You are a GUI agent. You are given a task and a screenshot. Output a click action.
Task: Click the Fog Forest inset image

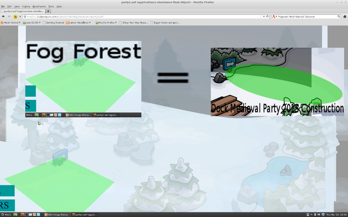pos(83,79)
